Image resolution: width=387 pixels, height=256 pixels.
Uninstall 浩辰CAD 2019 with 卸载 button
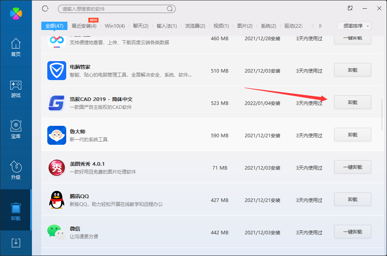point(353,102)
